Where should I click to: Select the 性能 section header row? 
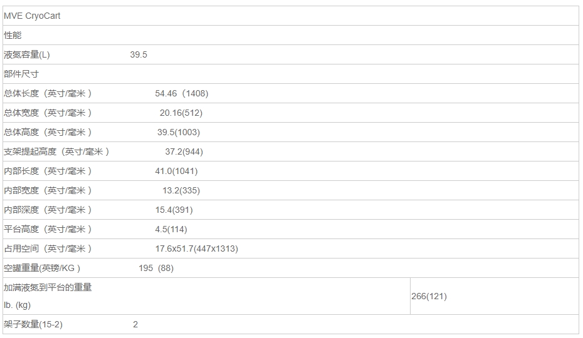tap(291, 35)
